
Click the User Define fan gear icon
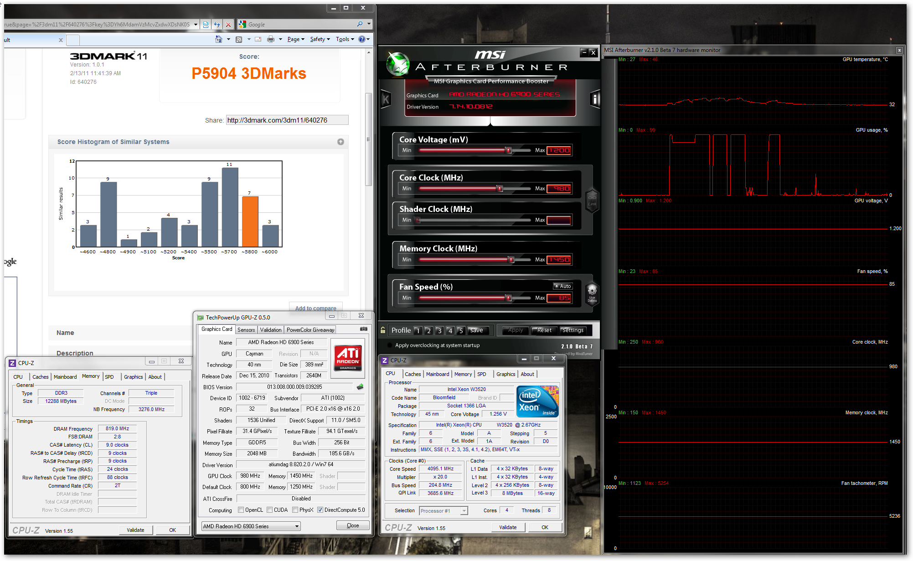click(592, 293)
